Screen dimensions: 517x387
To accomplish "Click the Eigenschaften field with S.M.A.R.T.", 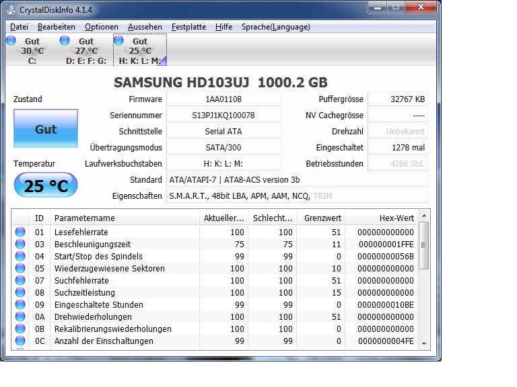I will [297, 196].
